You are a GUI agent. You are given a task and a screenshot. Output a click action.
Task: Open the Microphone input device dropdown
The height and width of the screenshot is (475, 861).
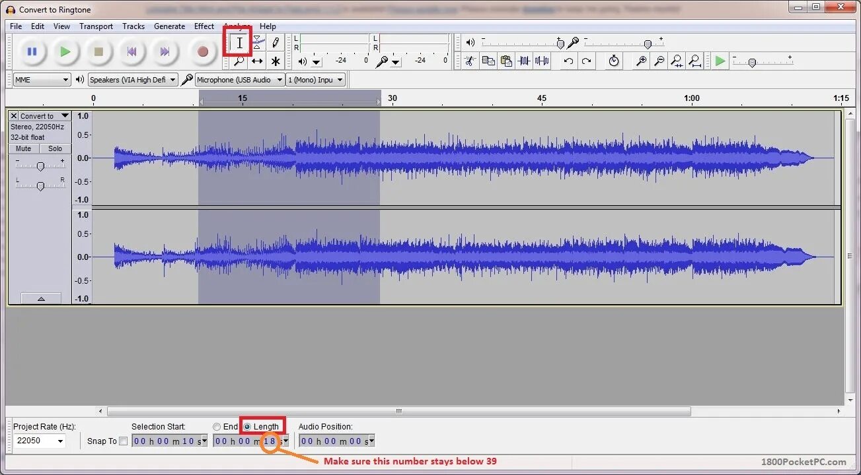240,80
